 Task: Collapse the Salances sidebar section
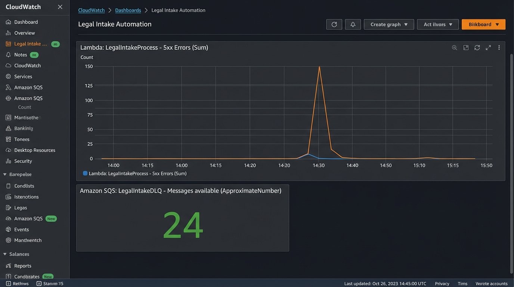(x=5, y=254)
